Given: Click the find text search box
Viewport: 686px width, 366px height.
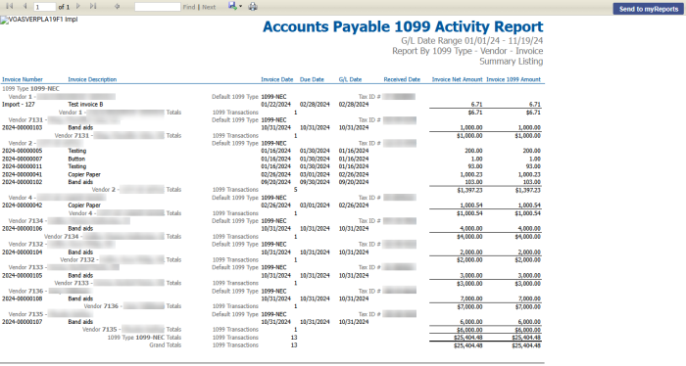Looking at the screenshot, I should click(x=158, y=7).
